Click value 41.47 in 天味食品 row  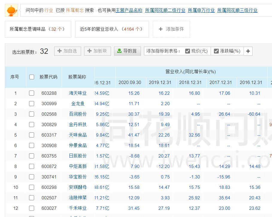(x=134, y=135)
